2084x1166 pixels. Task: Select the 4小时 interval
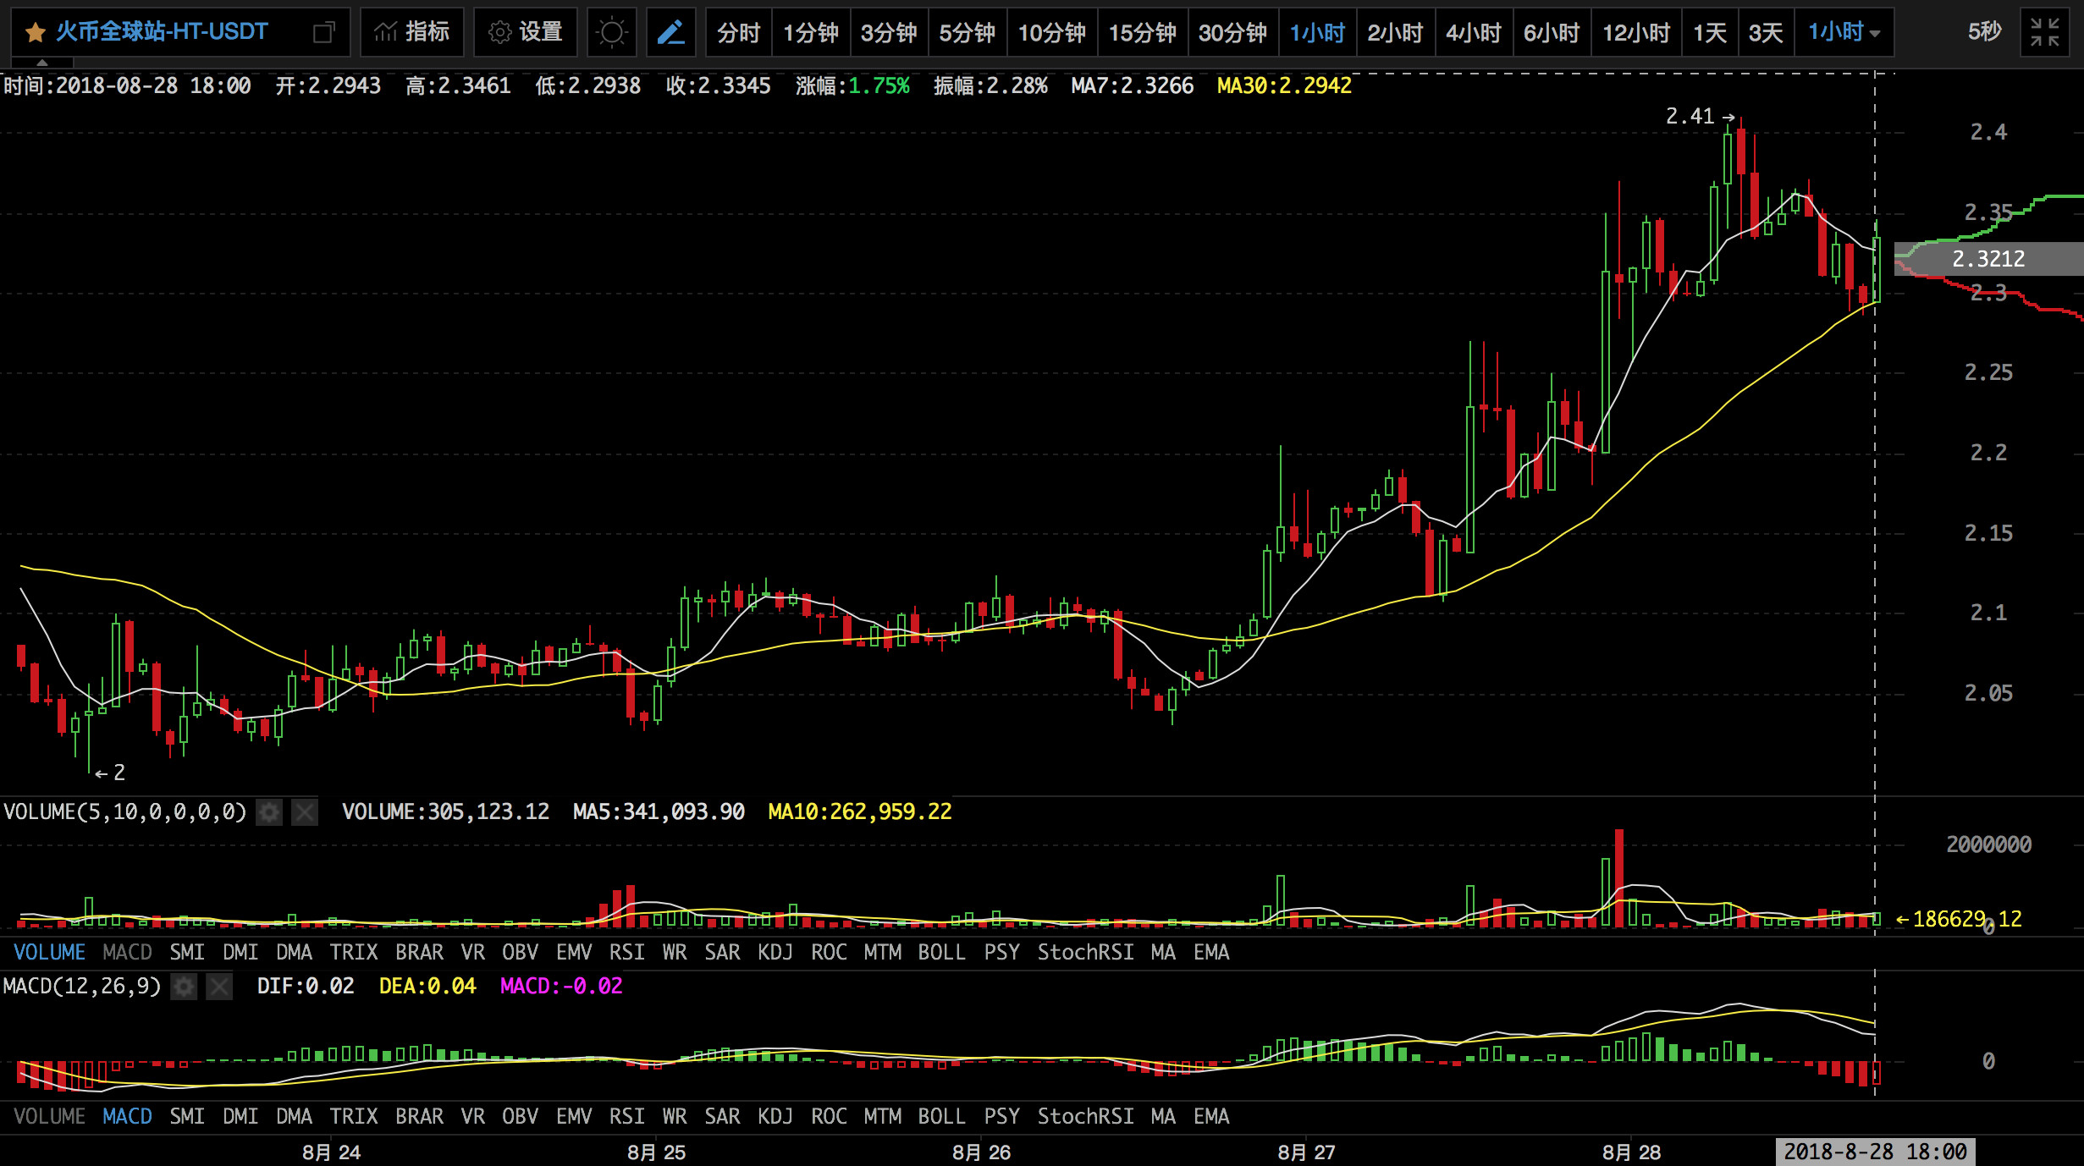tap(1474, 32)
